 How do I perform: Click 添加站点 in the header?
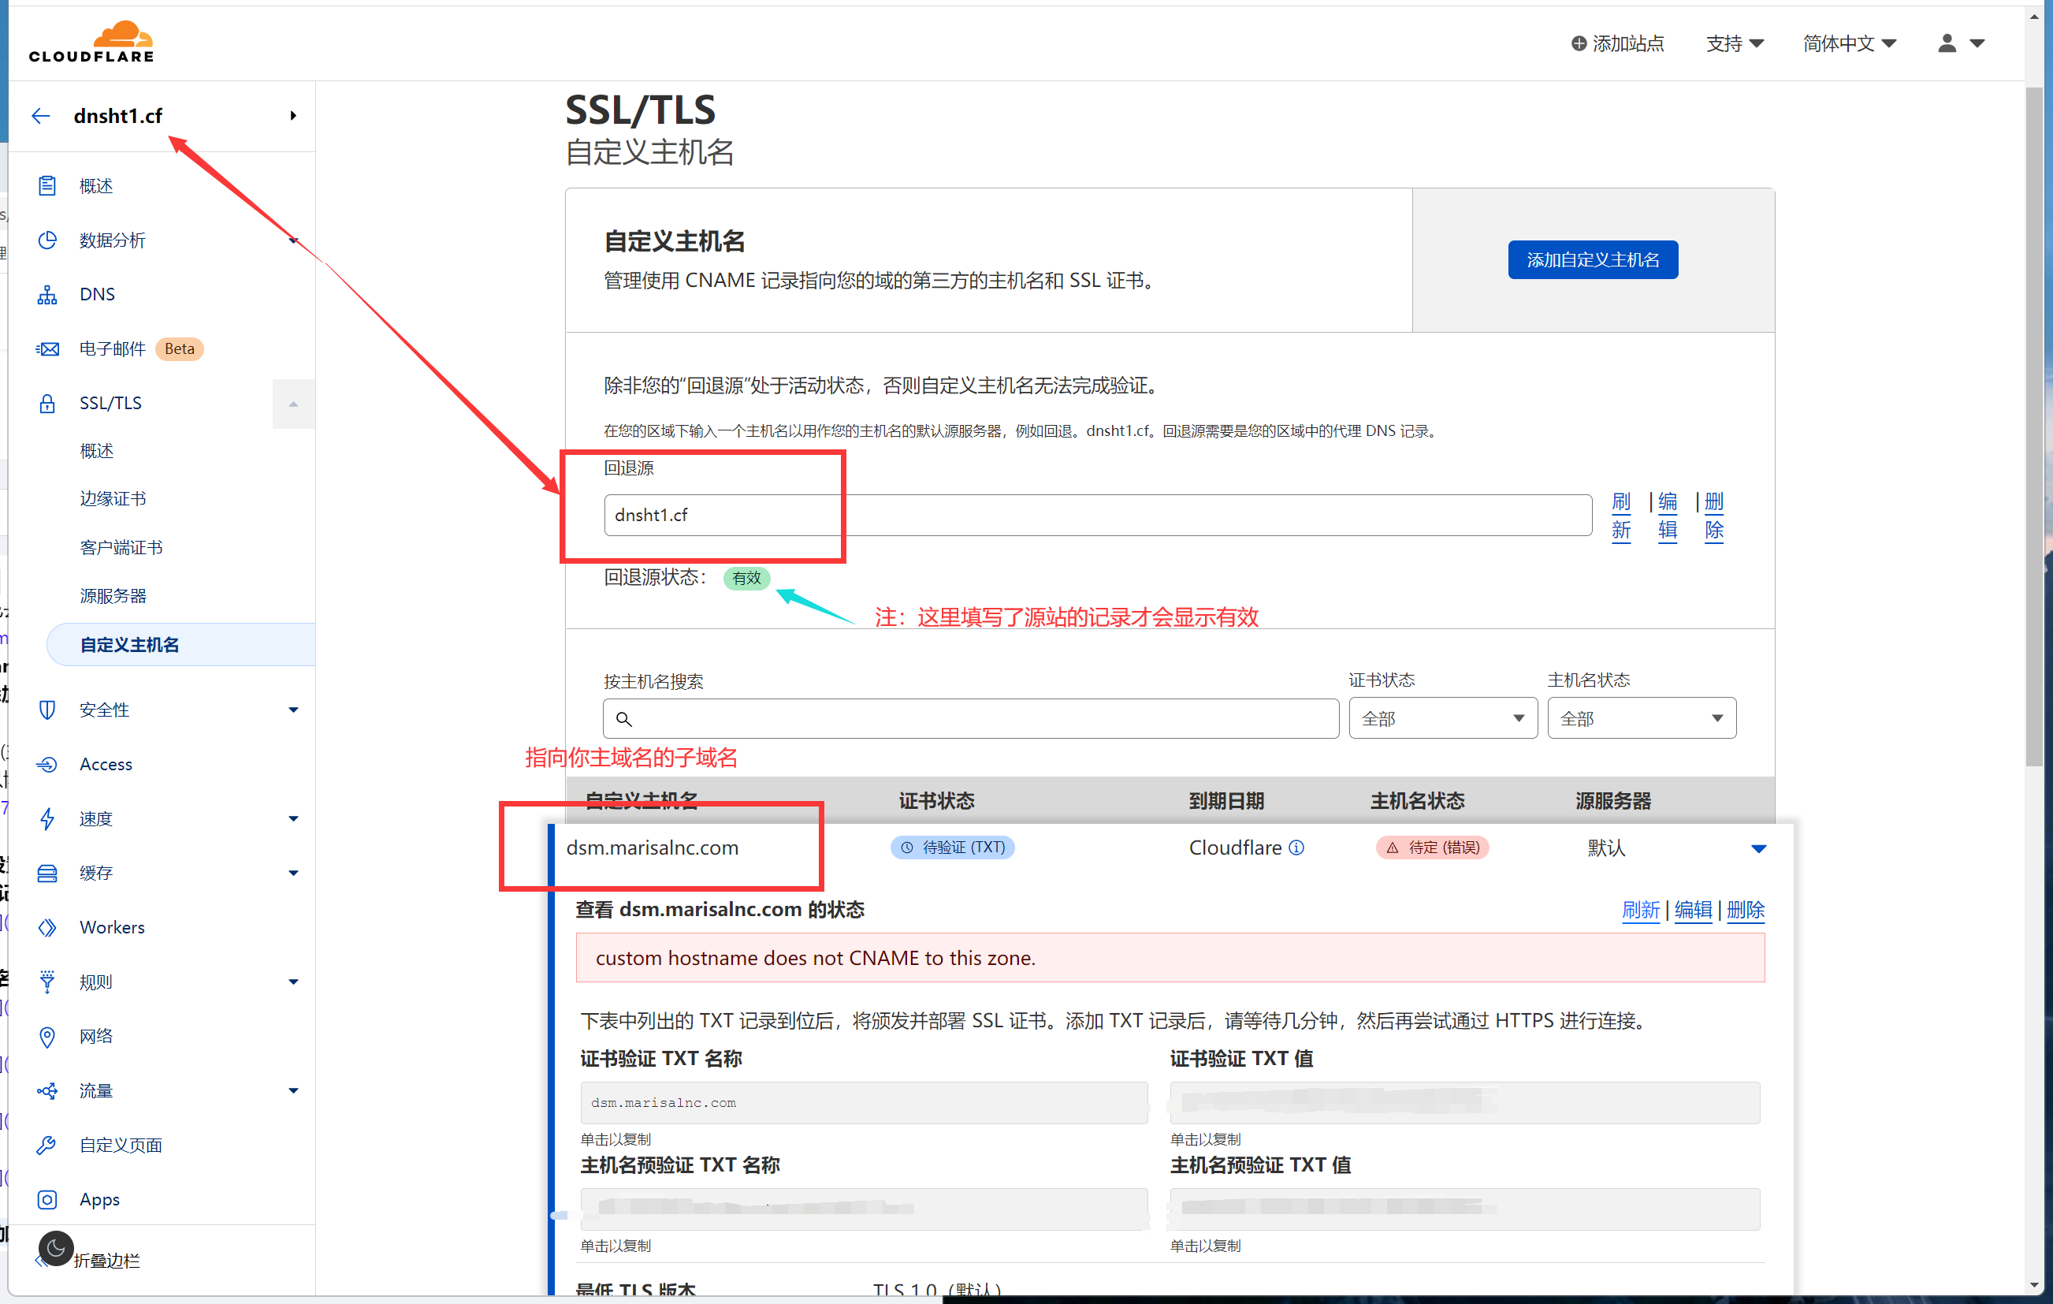click(x=1627, y=43)
